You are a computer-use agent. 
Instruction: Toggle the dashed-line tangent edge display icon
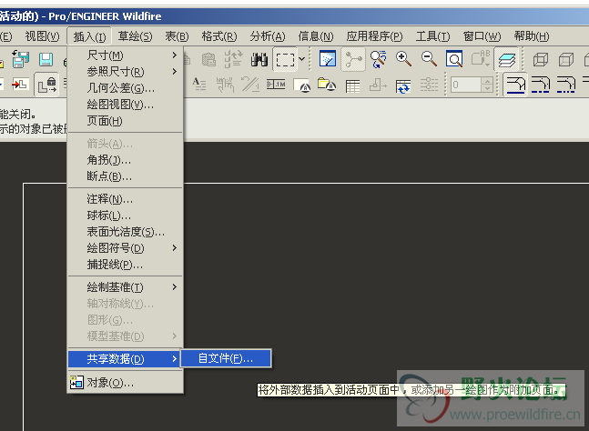pyautogui.click(x=541, y=85)
